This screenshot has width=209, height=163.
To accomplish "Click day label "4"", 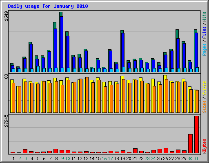I will [x=32, y=159].
